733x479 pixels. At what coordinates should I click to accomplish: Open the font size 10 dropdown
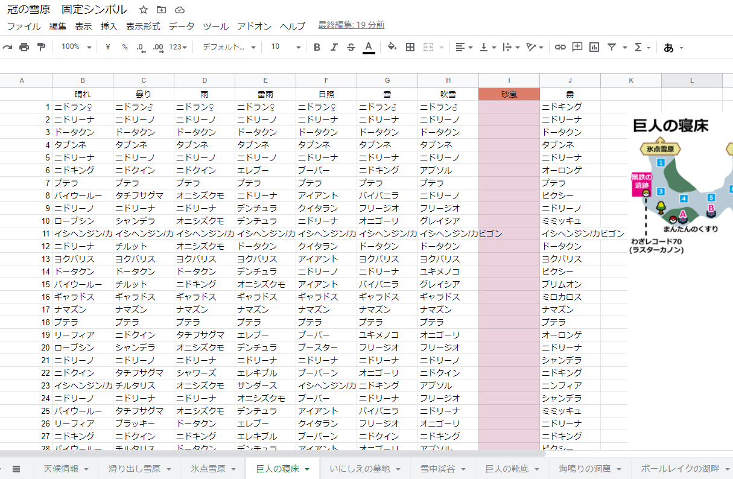click(x=286, y=47)
